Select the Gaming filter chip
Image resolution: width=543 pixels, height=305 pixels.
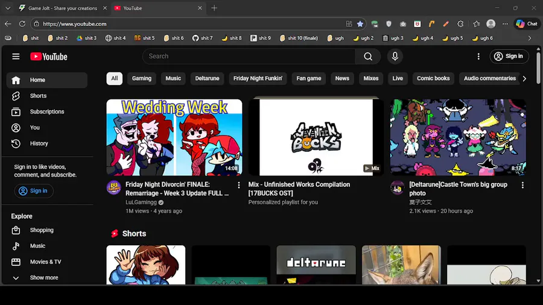coord(142,78)
